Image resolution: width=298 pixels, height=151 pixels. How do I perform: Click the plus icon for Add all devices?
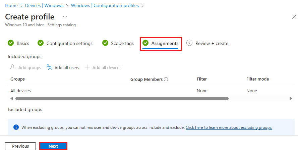point(87,67)
